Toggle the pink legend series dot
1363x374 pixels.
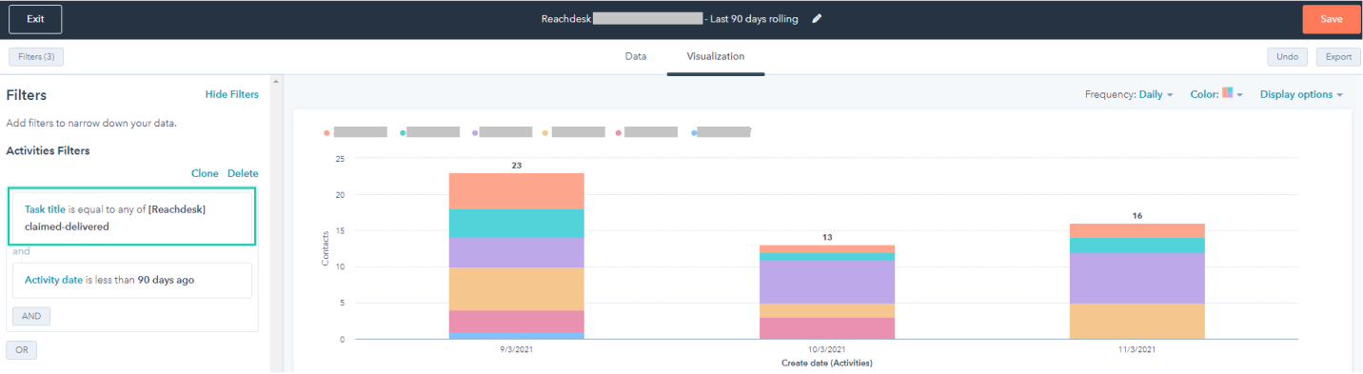point(618,133)
